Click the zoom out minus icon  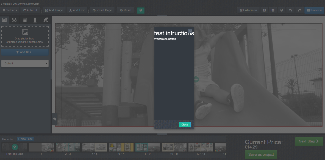point(273,10)
